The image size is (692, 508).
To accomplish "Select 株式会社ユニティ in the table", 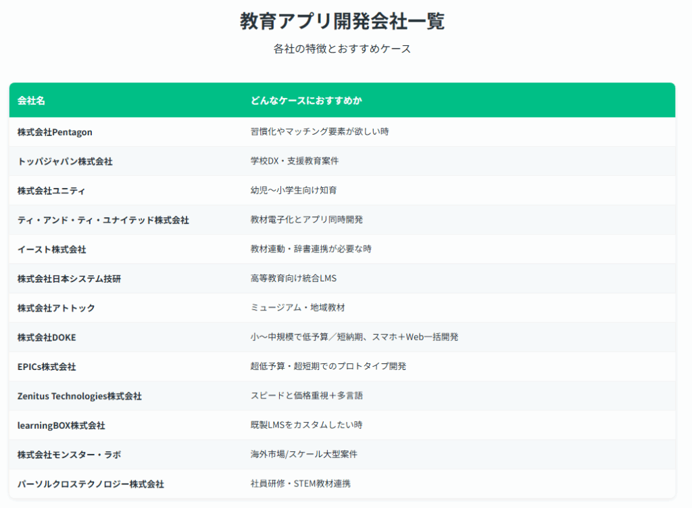I will pos(51,191).
